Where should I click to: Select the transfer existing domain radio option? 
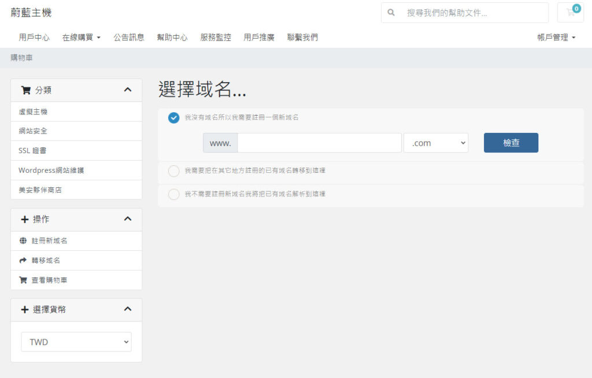click(x=173, y=171)
